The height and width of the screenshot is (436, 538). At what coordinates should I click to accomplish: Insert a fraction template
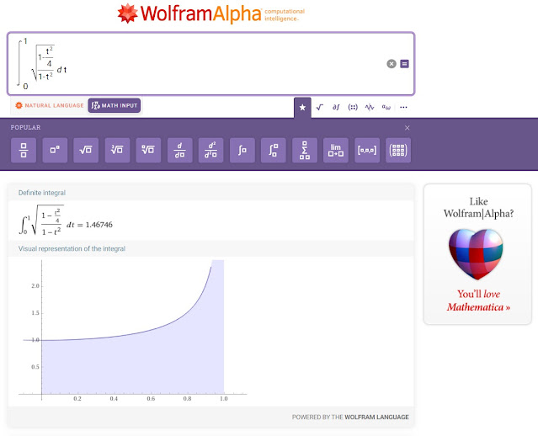pyautogui.click(x=24, y=150)
